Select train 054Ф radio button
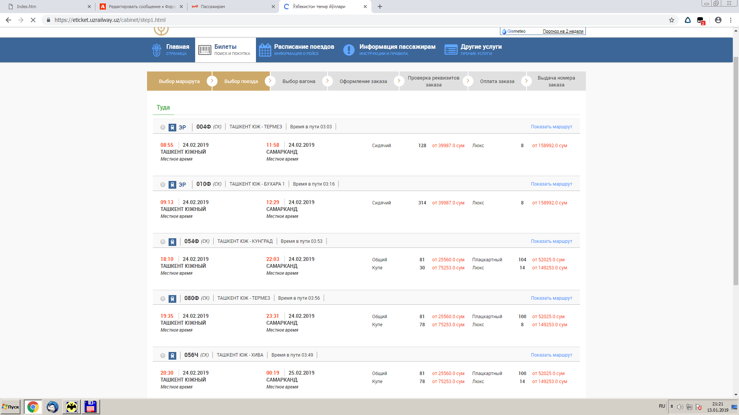Image resolution: width=739 pixels, height=415 pixels. click(x=163, y=242)
